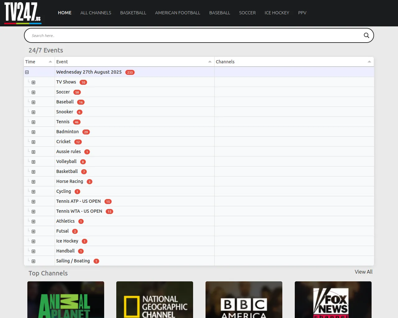Expand the Horse Racing row
Viewport: 398px width, 318px height.
point(33,182)
